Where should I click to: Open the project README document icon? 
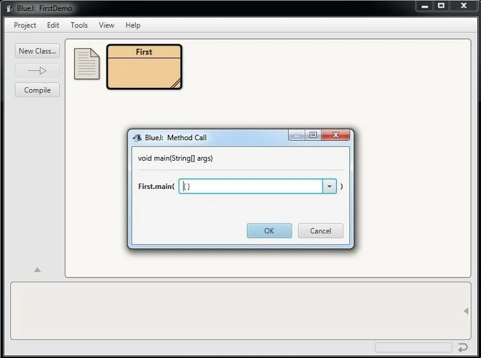click(x=87, y=64)
